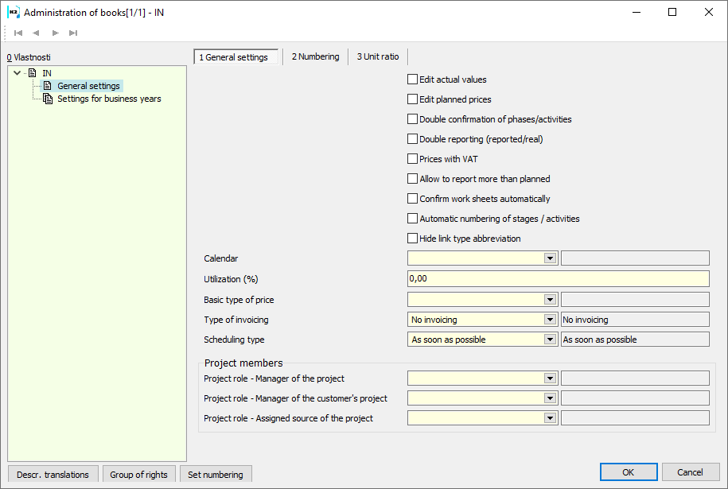Click the Set numbering button
This screenshot has width=728, height=489.
216,475
